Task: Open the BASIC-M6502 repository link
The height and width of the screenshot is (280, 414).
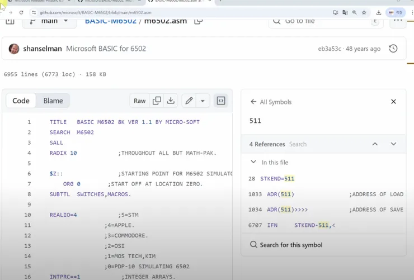Action: coord(111,21)
